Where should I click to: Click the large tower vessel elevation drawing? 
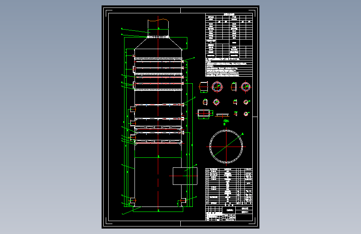coord(158,115)
